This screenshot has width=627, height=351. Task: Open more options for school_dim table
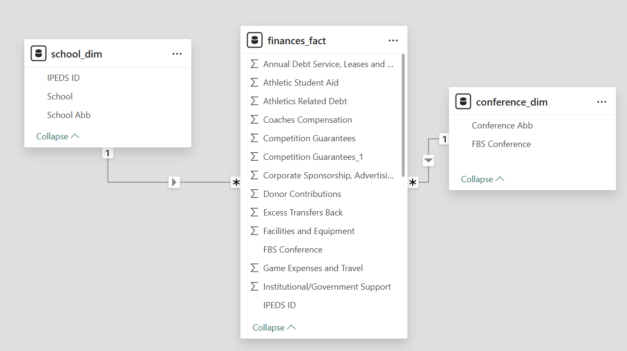177,54
